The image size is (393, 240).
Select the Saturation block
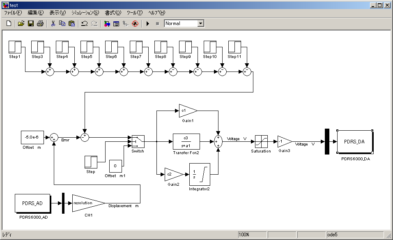pyautogui.click(x=261, y=141)
